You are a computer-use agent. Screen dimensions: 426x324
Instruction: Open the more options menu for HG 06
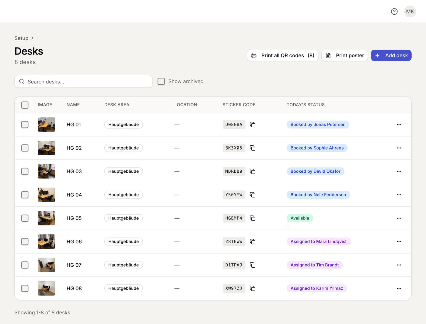(x=399, y=241)
